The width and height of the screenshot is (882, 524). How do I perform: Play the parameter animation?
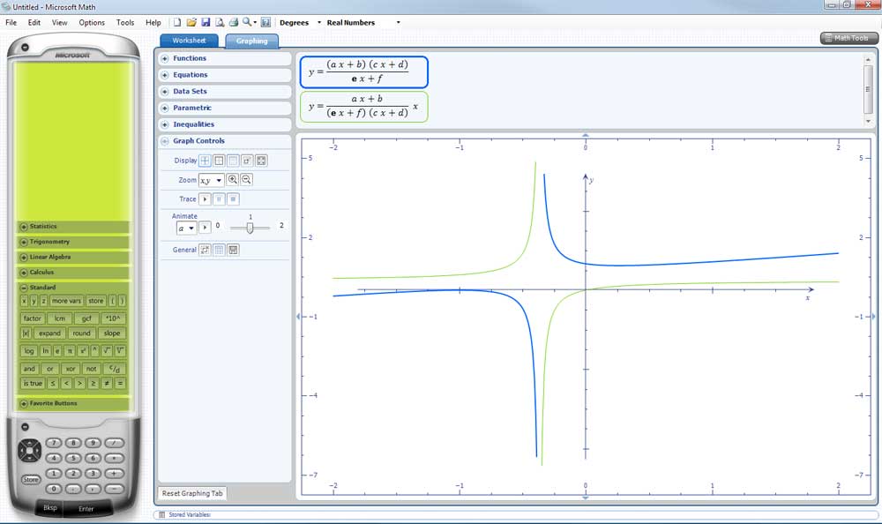[205, 228]
